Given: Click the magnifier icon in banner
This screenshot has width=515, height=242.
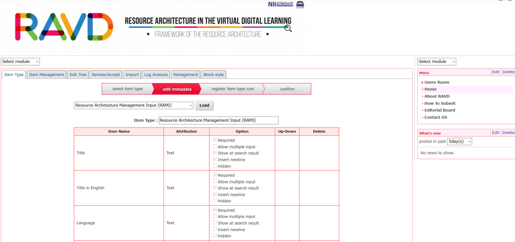Looking at the screenshot, I should [x=288, y=29].
